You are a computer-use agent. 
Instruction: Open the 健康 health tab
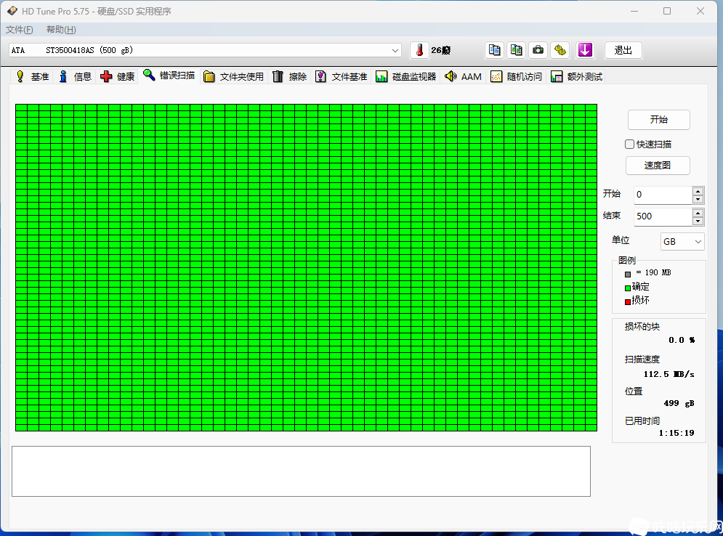coord(118,76)
